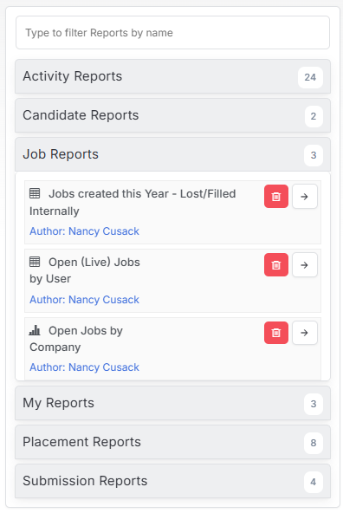Expand the My Reports section
Viewport: 343px width, 513px height.
172,403
